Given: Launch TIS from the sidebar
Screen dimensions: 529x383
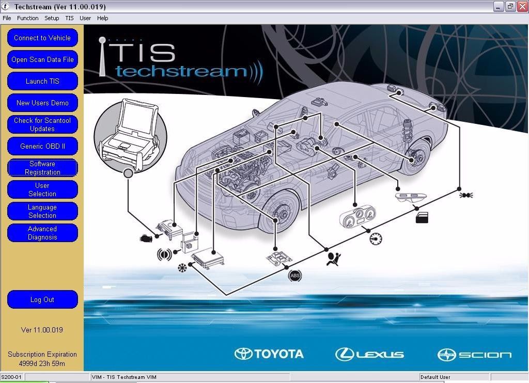Looking at the screenshot, I should coord(42,81).
